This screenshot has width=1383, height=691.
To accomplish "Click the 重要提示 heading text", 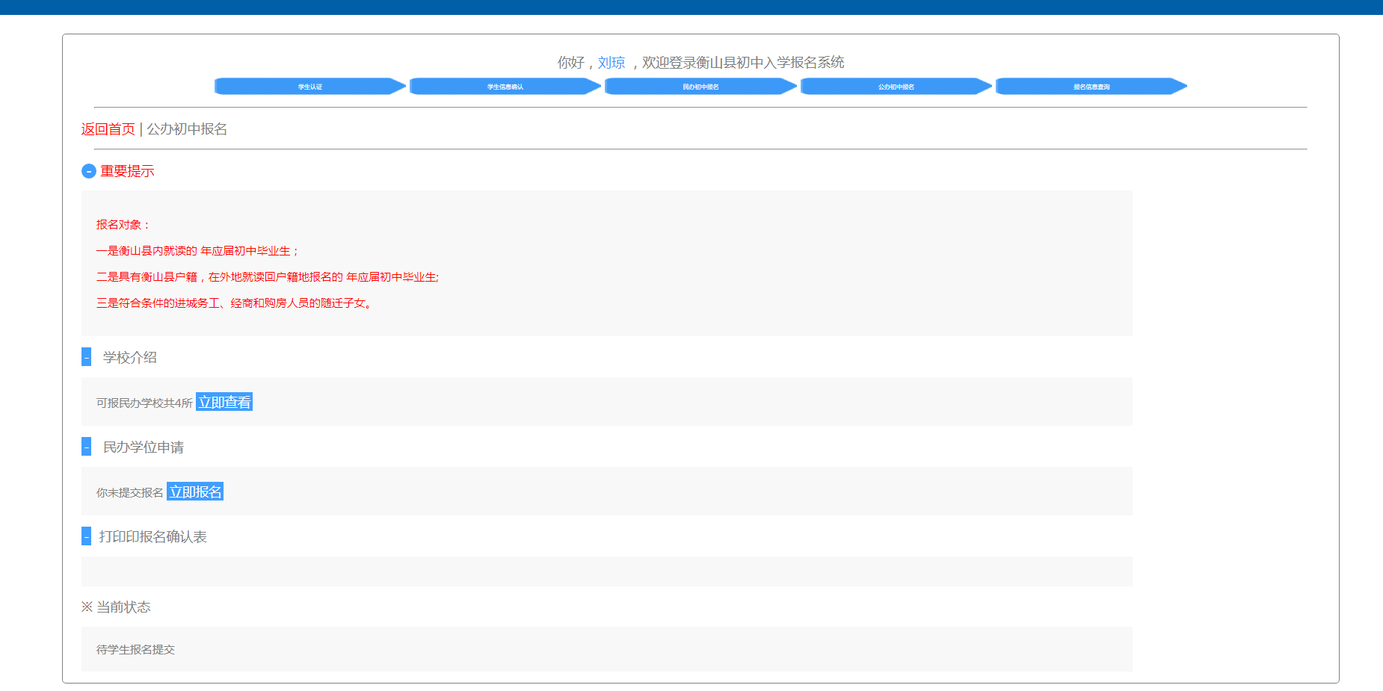I will coord(127,171).
